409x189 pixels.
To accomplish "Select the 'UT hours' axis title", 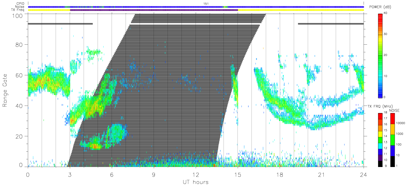I will [x=196, y=182].
